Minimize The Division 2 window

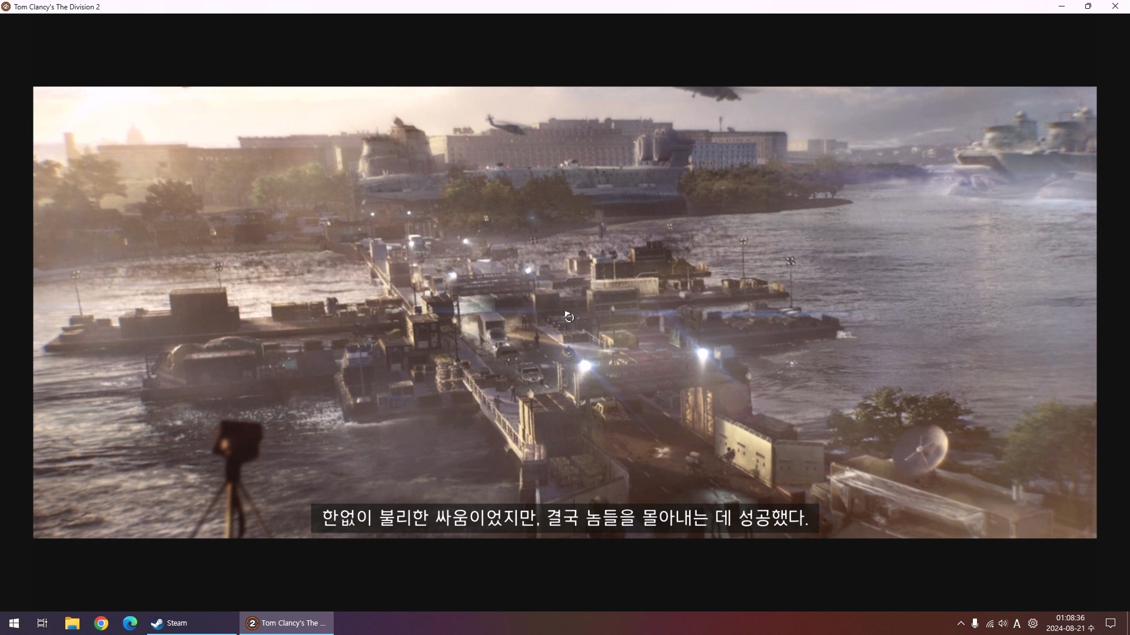[x=1062, y=6]
